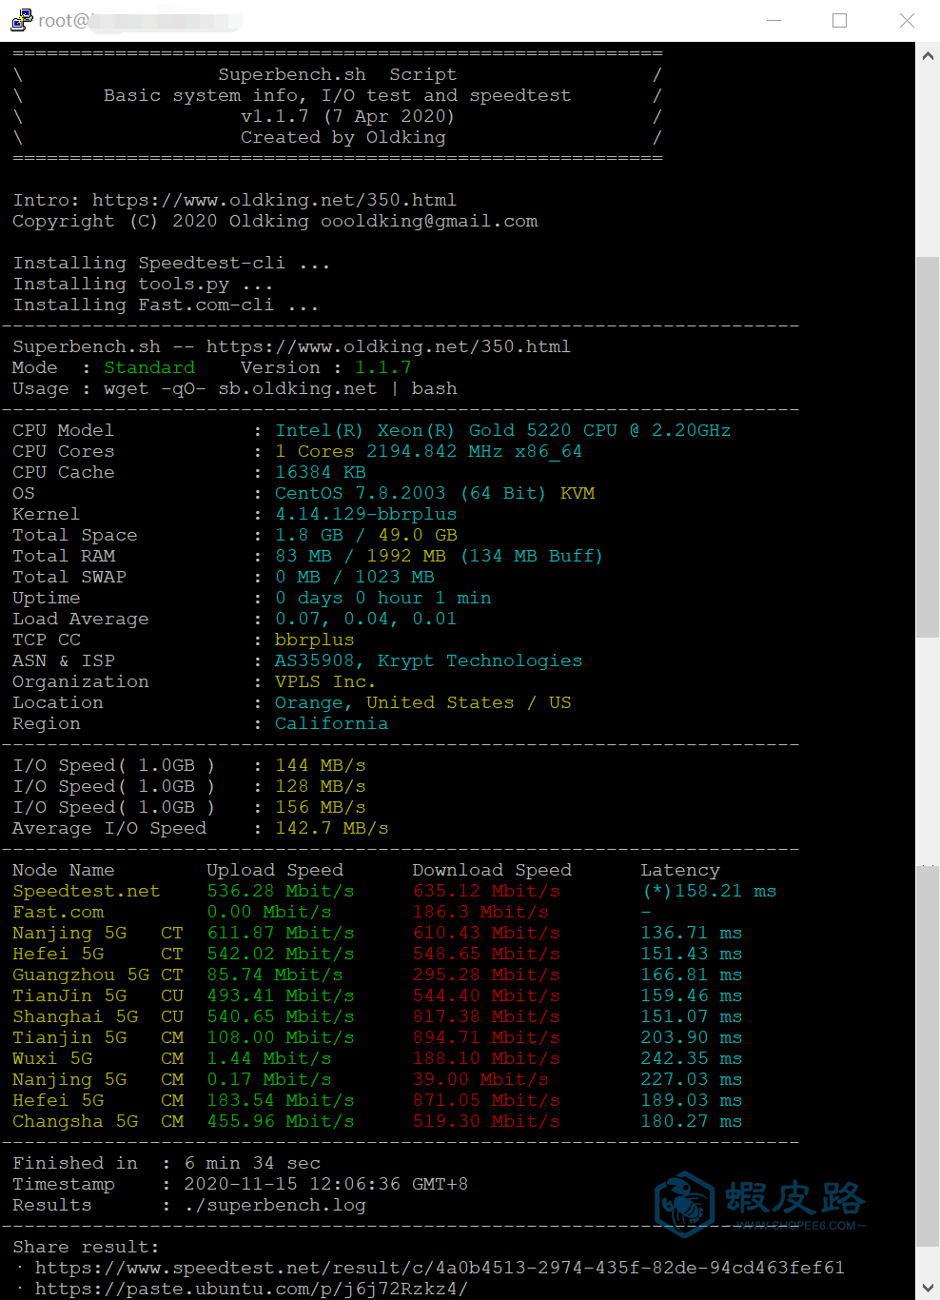Minimize the terminal window
This screenshot has width=940, height=1300.
click(774, 20)
